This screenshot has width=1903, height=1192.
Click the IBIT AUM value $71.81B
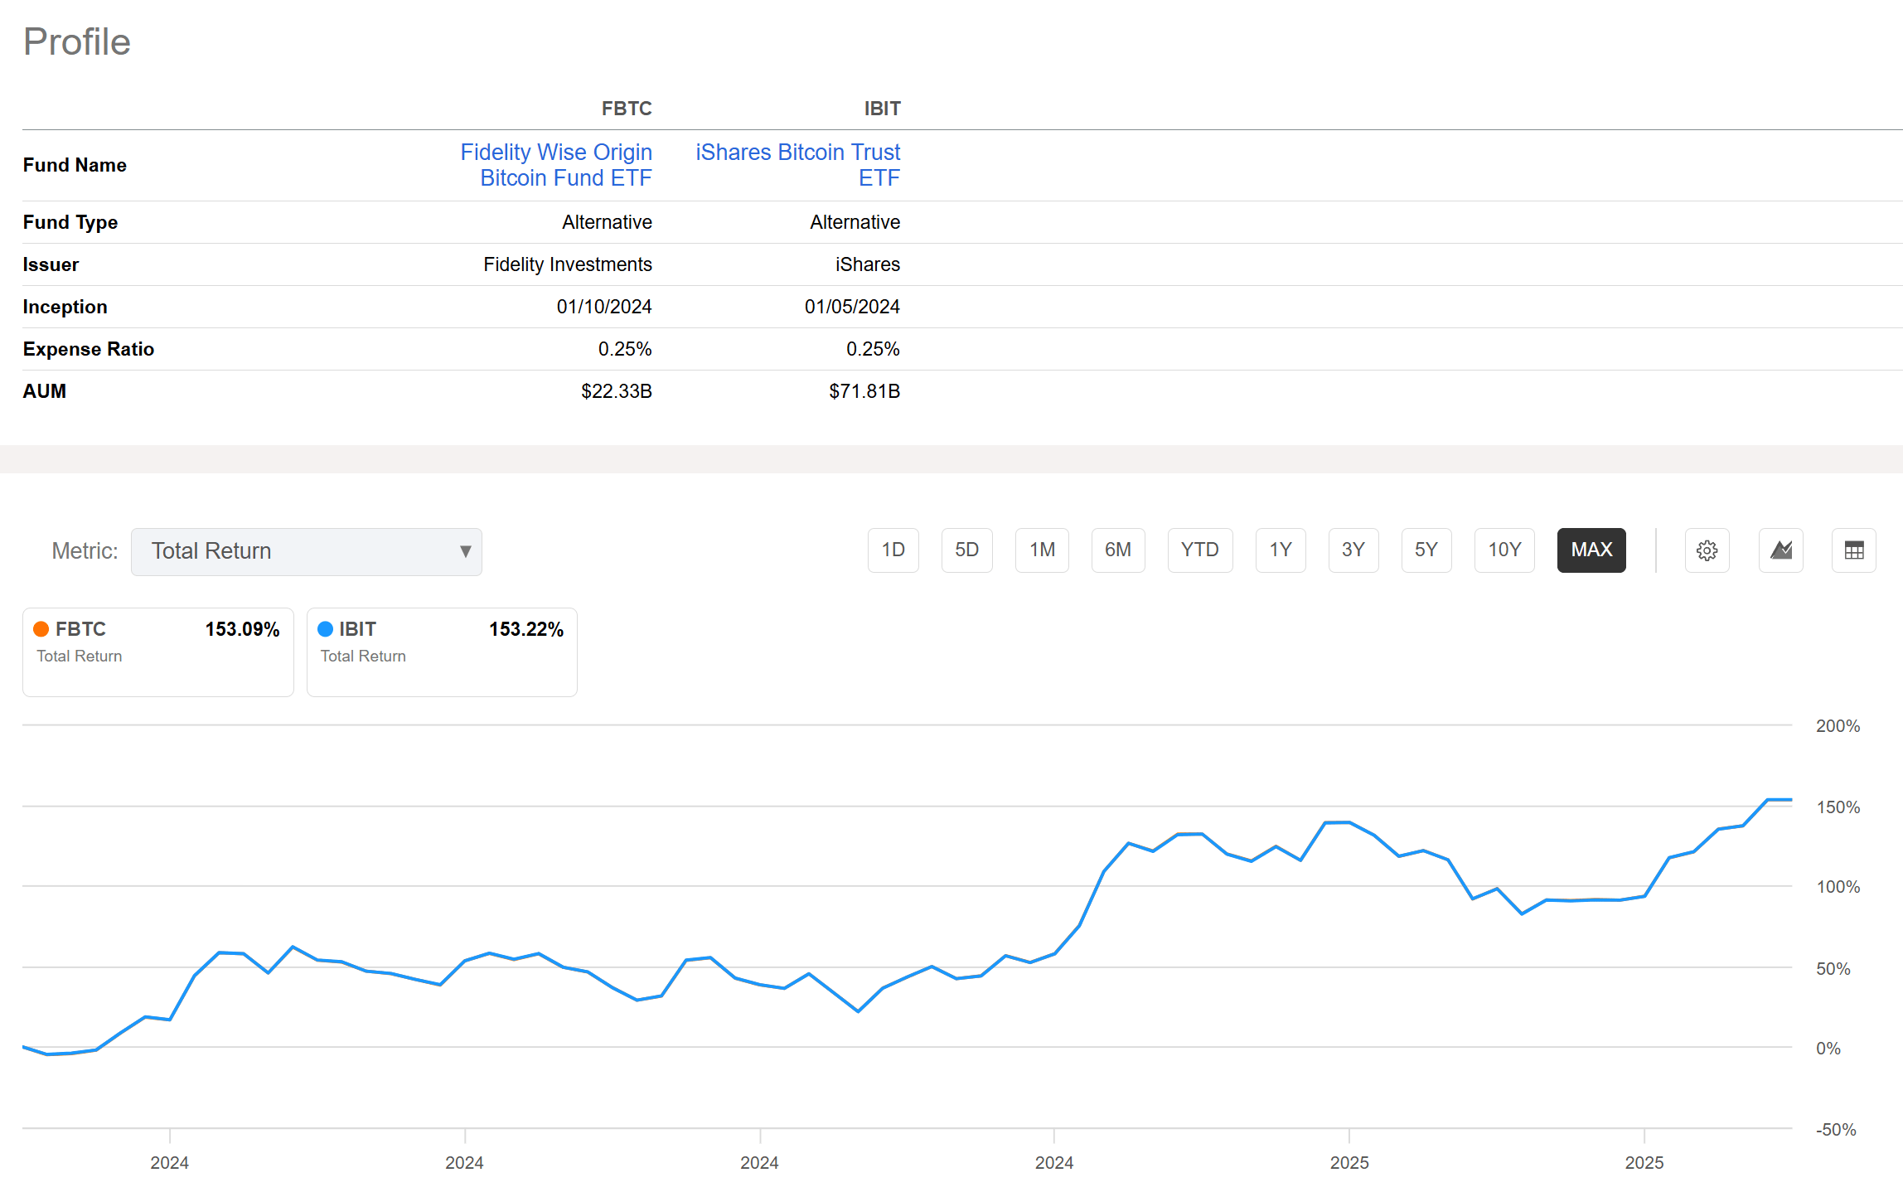click(x=864, y=391)
